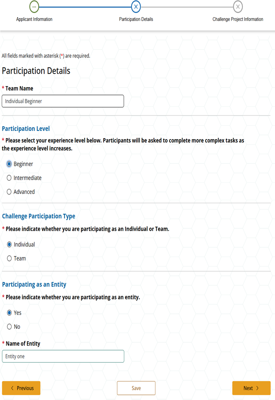This screenshot has width=275, height=400.
Task: Open the Participation Details step label
Action: point(136,19)
